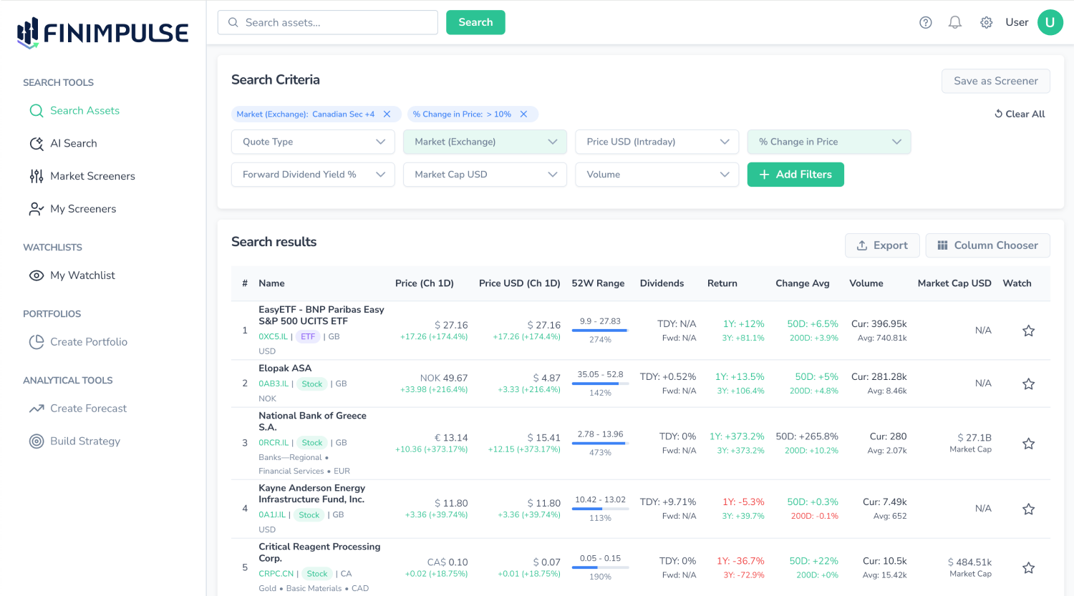Open settings gear in header
Screen dimensions: 1074x596
click(x=986, y=22)
